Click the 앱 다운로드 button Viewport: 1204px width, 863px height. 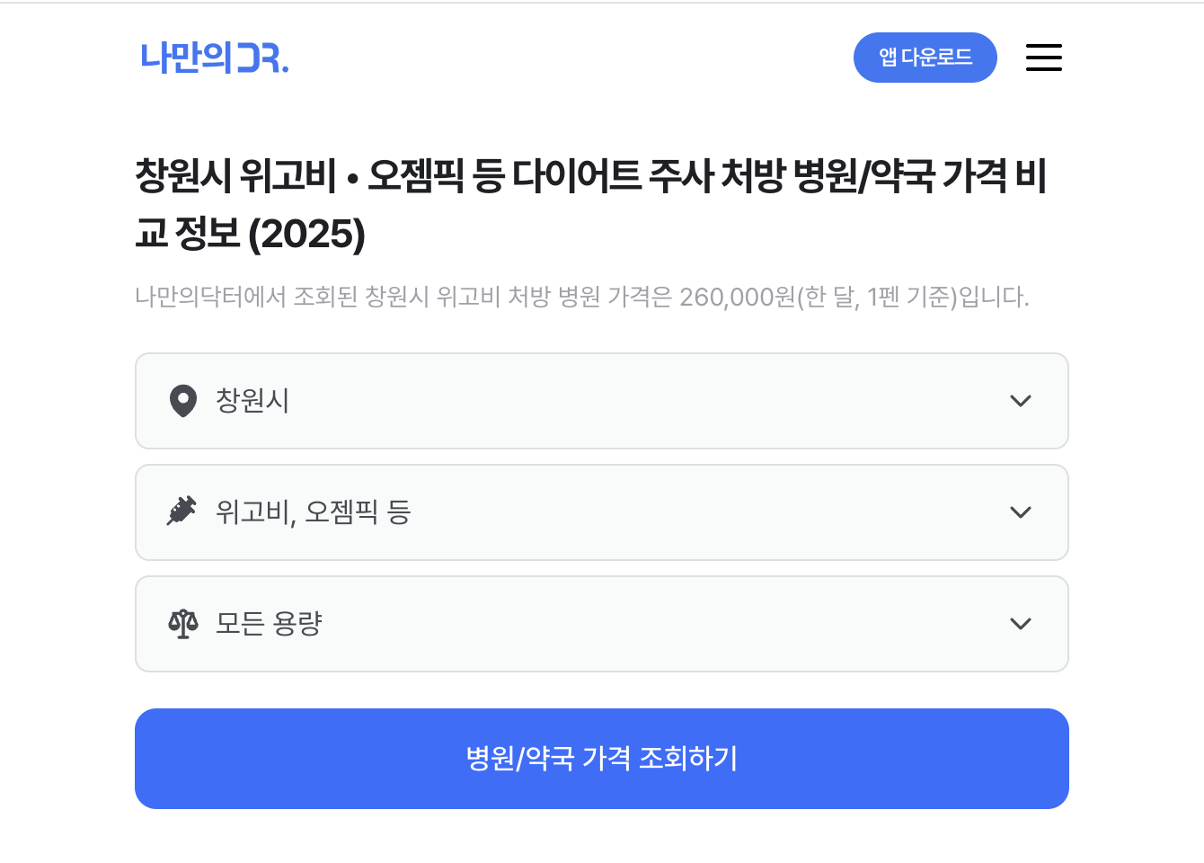pyautogui.click(x=925, y=57)
